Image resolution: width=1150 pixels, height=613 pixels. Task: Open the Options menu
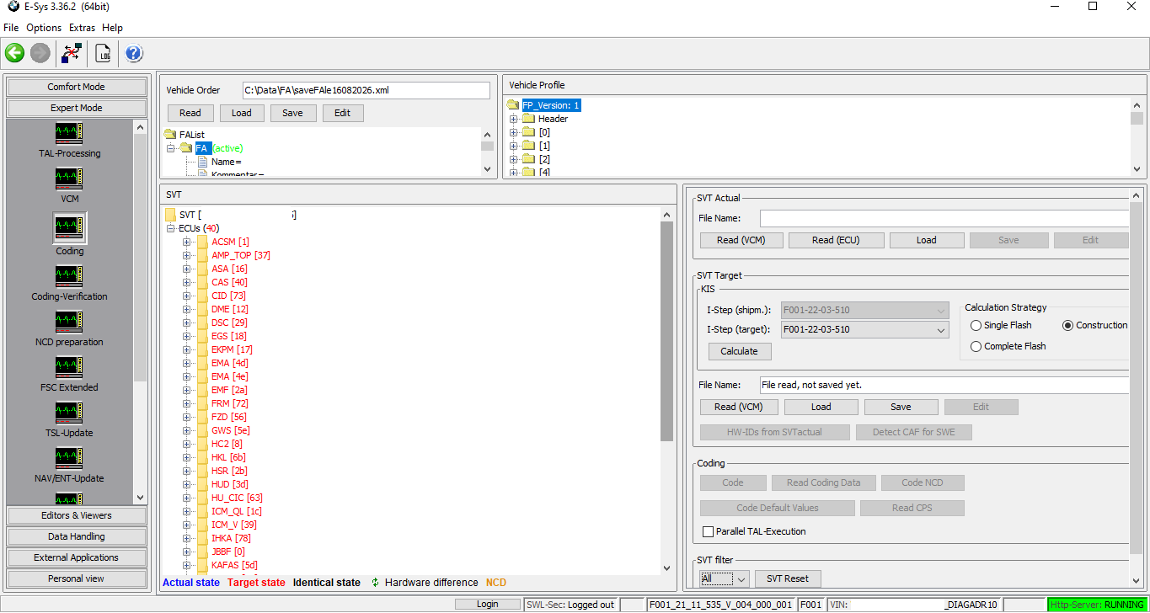[44, 28]
